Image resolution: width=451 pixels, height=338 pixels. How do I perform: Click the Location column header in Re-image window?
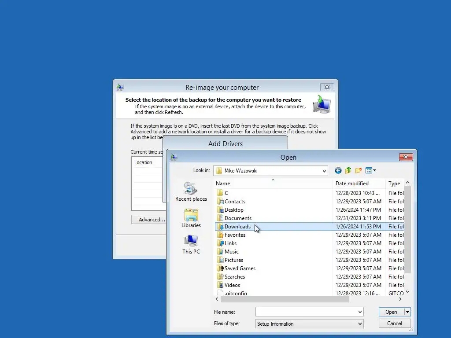pyautogui.click(x=143, y=162)
